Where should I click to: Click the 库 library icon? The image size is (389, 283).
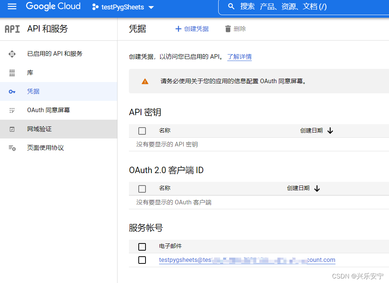click(12, 73)
